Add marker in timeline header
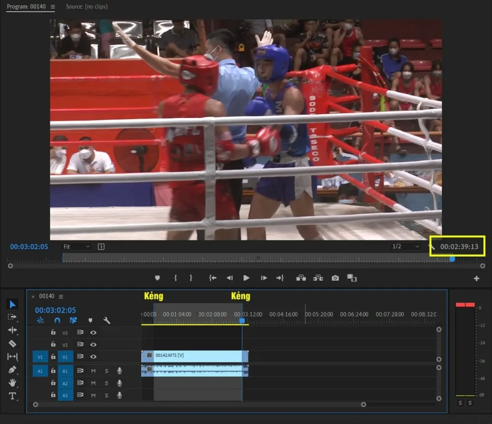 [91, 321]
